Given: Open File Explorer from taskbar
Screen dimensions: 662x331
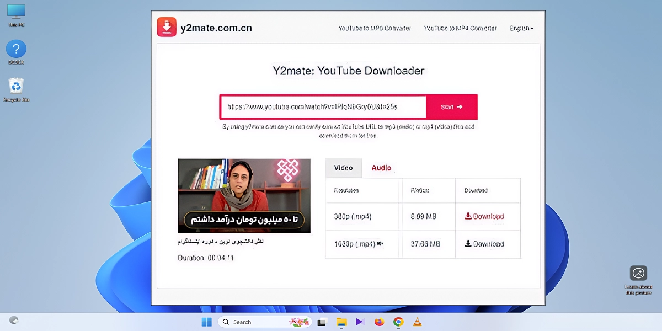Looking at the screenshot, I should 341,322.
